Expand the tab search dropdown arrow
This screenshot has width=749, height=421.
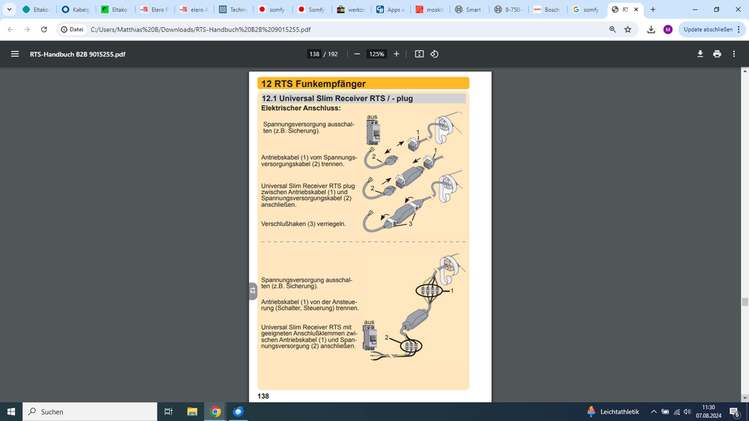(10, 10)
